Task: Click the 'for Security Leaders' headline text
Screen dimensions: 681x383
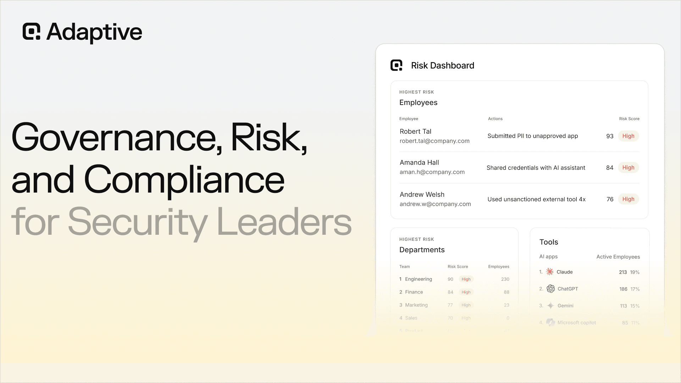Action: tap(181, 223)
